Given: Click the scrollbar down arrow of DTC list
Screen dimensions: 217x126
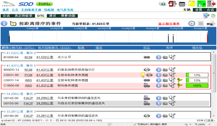Looking at the screenshot, I should tap(214, 116).
